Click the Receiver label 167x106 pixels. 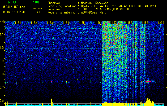(x=54, y=9)
